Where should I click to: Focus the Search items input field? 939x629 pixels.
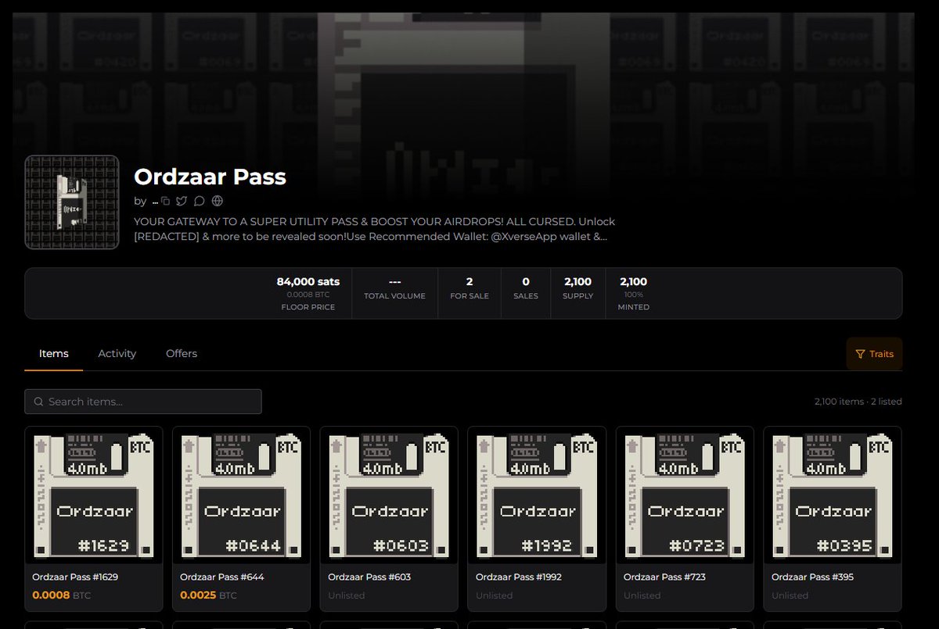pos(143,402)
